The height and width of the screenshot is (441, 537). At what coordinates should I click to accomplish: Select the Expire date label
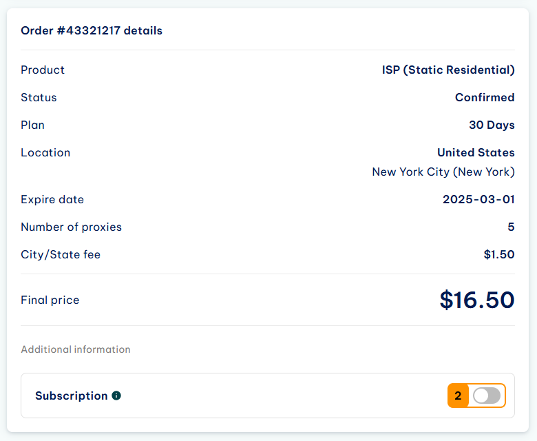click(52, 199)
